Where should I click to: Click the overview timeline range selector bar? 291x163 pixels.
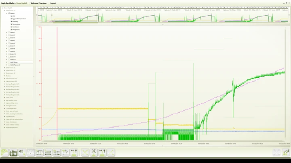75,22
